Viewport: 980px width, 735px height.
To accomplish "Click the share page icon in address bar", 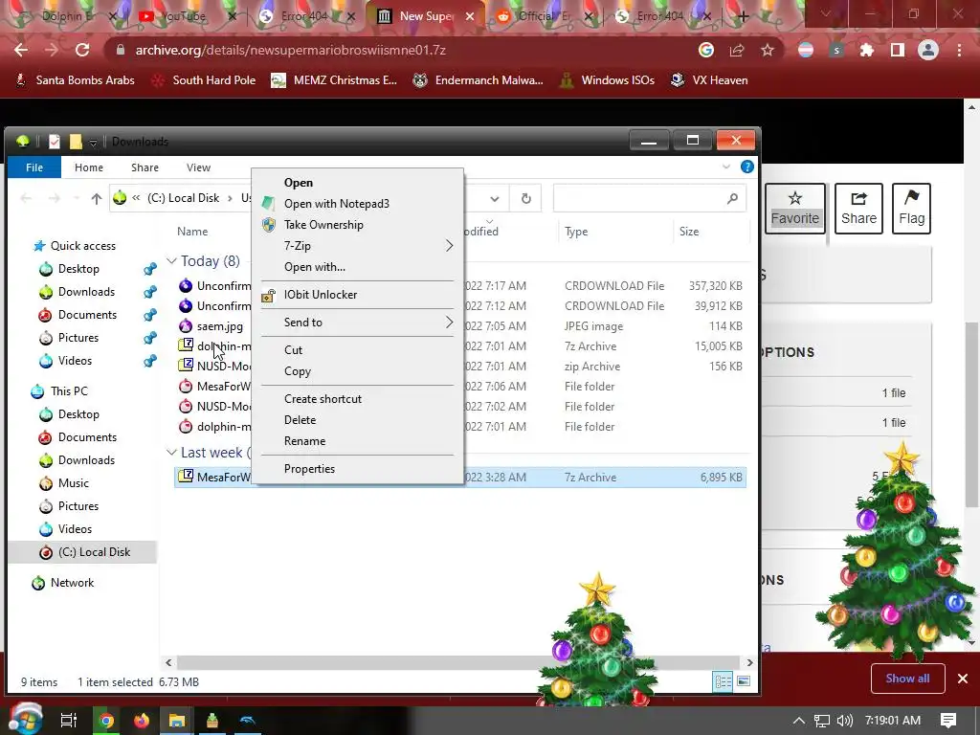I will 737,50.
